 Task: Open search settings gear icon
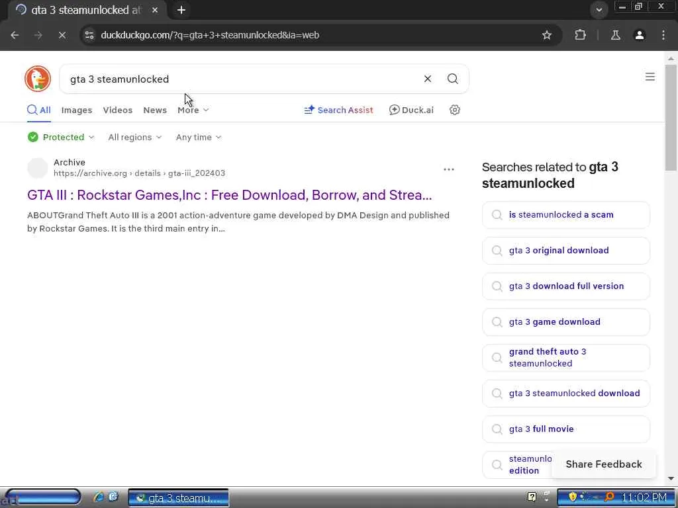pyautogui.click(x=454, y=110)
